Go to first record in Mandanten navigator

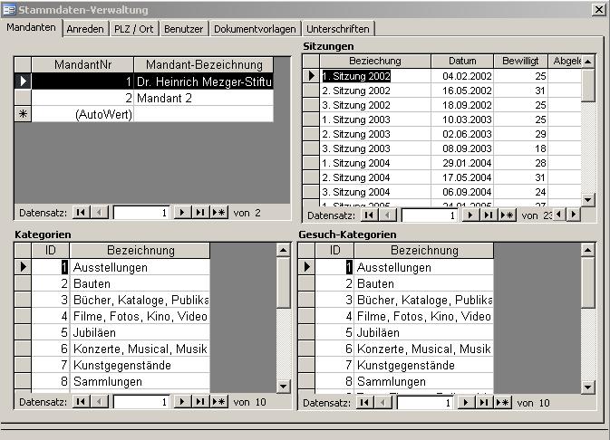click(x=81, y=213)
